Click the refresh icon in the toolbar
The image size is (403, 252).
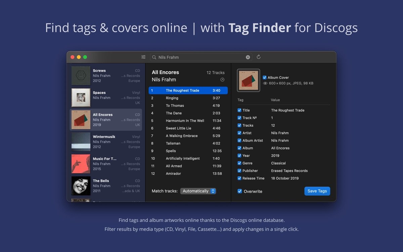point(259,57)
